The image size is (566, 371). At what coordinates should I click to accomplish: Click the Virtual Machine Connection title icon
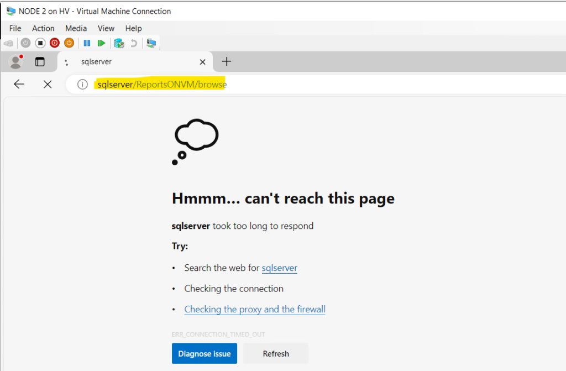11,11
